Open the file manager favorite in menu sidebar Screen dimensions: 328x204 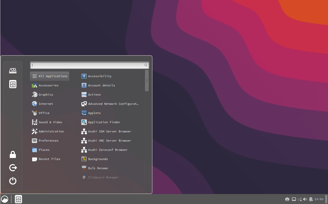(13, 84)
